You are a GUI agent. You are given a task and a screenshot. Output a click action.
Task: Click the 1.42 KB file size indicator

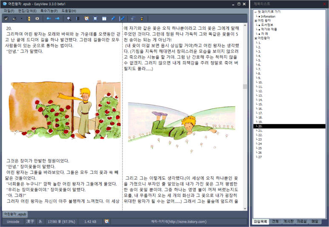[x=90, y=221]
